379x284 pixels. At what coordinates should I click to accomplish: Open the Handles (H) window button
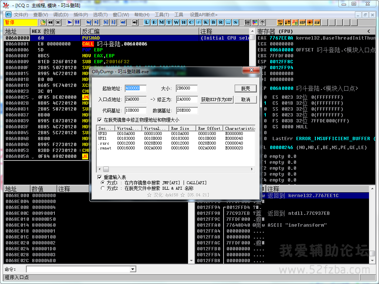tap(184, 23)
